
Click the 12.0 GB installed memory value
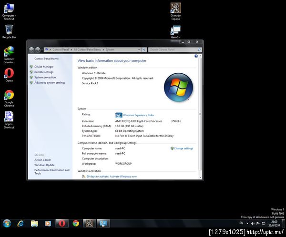pos(129,126)
